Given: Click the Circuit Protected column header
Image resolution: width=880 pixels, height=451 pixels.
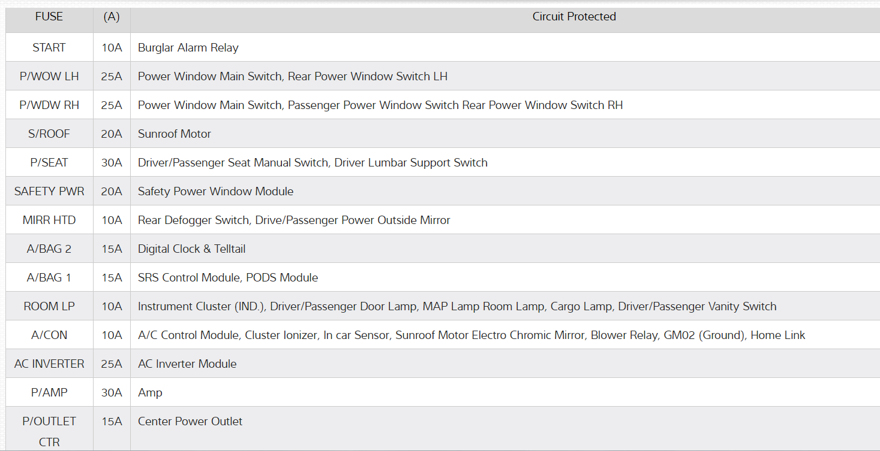Looking at the screenshot, I should click(574, 17).
